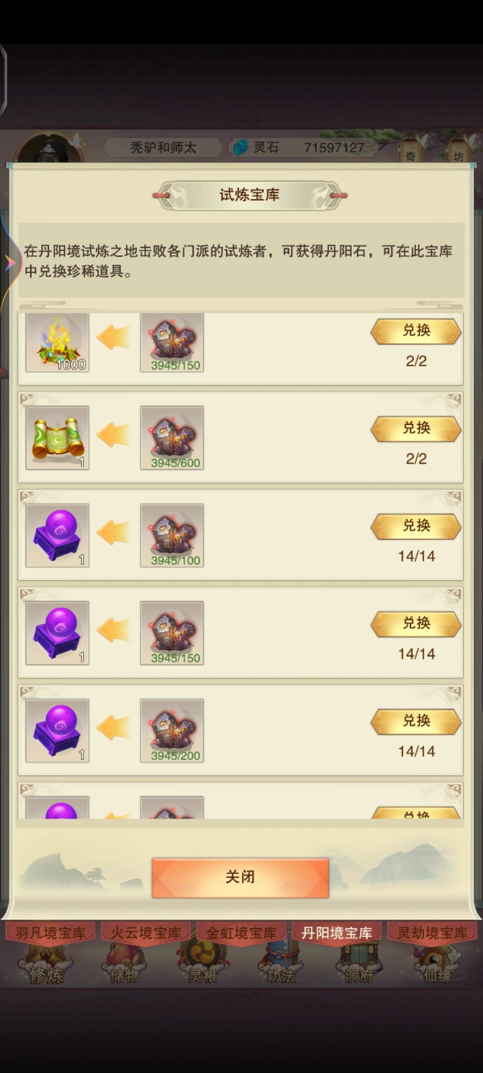
Task: Switch to the 火云境宝库 tab
Action: coord(146,933)
